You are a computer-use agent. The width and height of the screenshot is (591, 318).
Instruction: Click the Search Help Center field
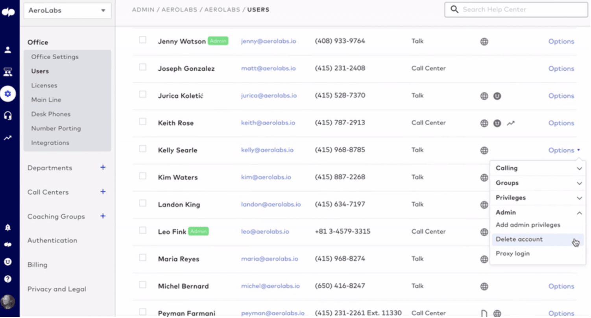tap(516, 10)
